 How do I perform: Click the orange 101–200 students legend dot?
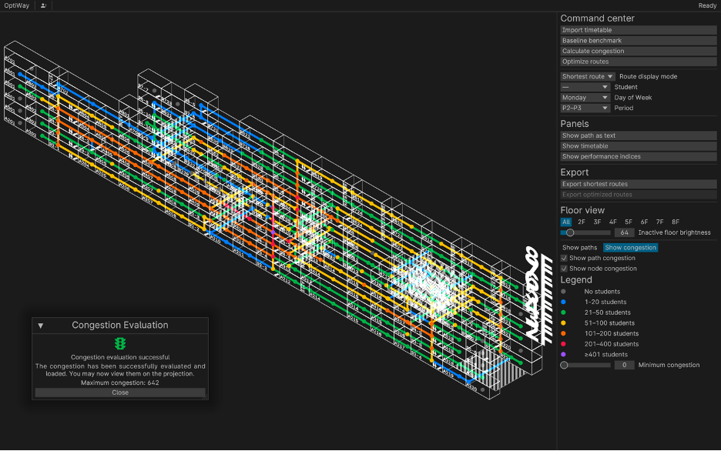(563, 334)
